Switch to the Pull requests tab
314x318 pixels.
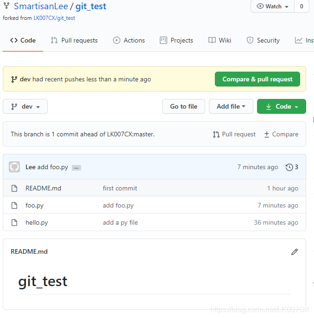(74, 40)
